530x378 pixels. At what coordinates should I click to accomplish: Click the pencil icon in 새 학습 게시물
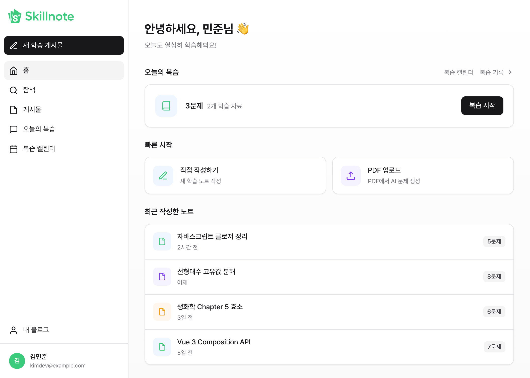point(14,45)
